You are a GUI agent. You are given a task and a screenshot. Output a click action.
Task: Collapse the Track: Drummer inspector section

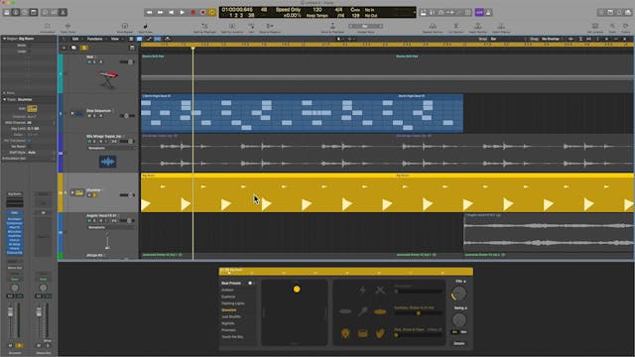4,99
